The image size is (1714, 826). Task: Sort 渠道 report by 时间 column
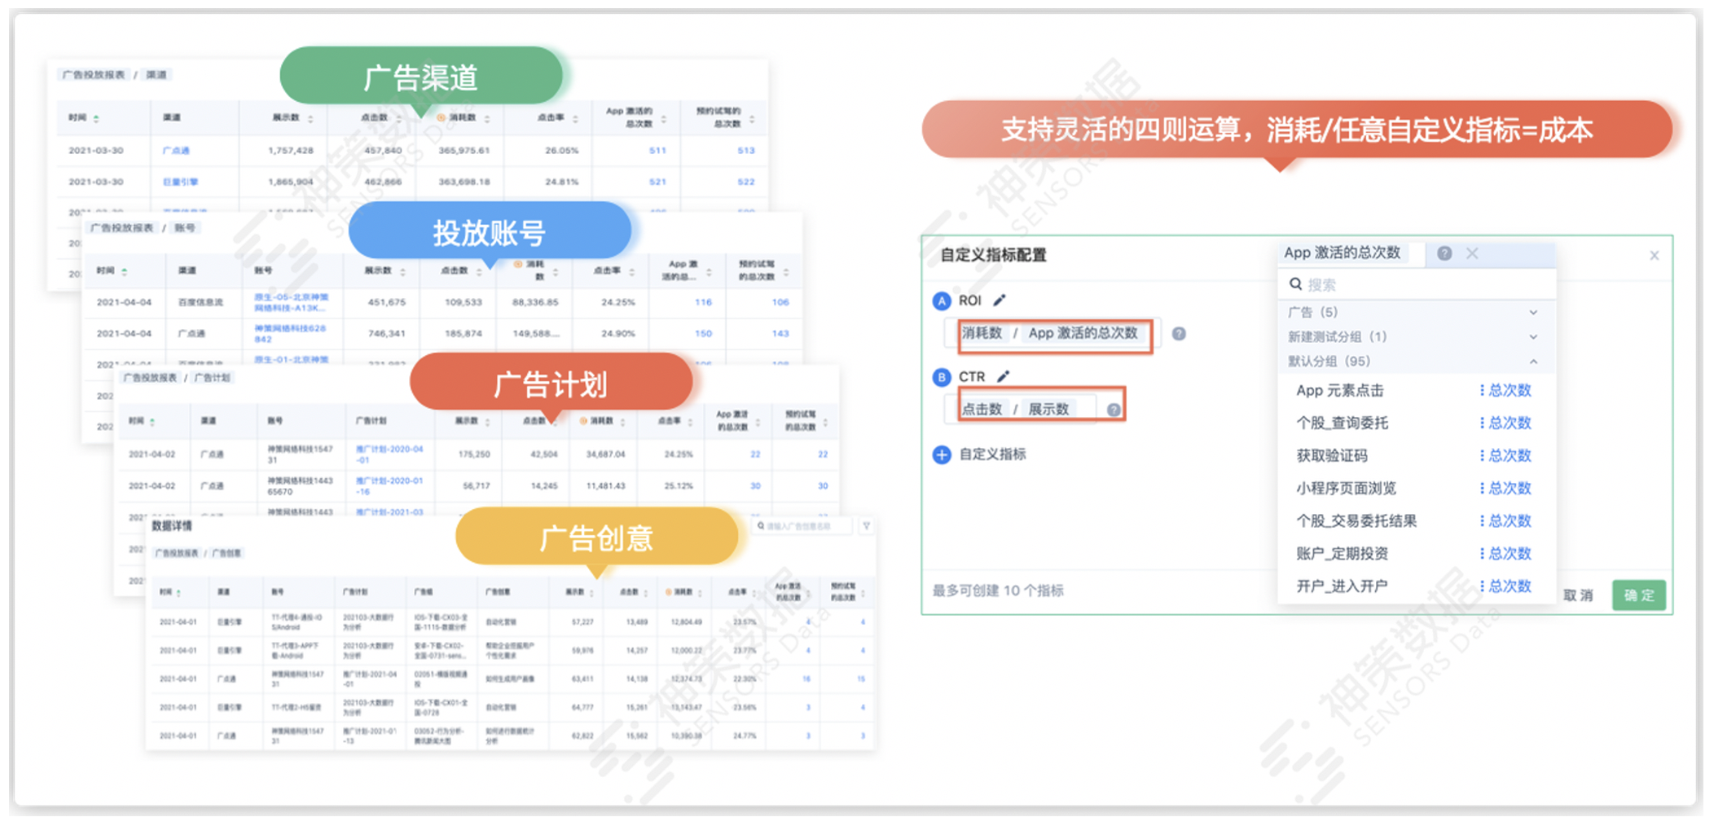pyautogui.click(x=96, y=119)
